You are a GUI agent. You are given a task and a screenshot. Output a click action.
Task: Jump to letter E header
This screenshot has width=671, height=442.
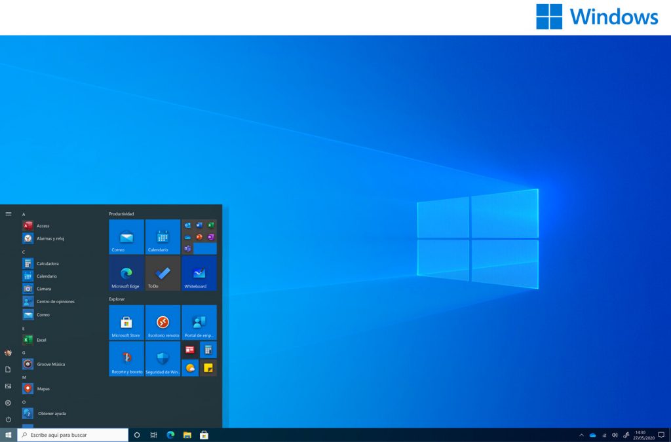[x=24, y=329]
